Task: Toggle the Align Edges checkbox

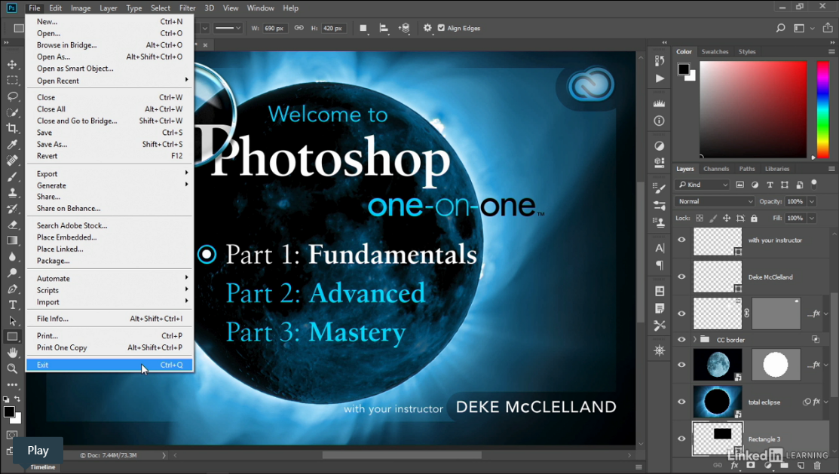Action: tap(441, 28)
